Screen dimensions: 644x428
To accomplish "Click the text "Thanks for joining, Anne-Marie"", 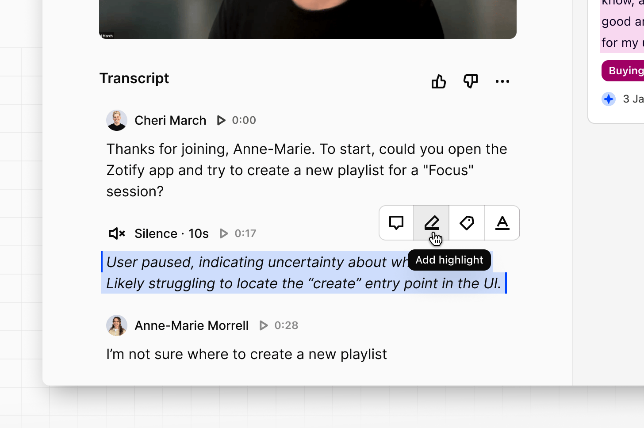I will click(209, 149).
